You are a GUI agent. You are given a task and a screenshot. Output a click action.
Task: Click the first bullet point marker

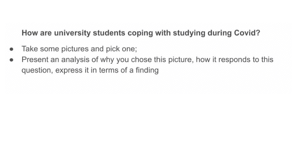point(12,49)
